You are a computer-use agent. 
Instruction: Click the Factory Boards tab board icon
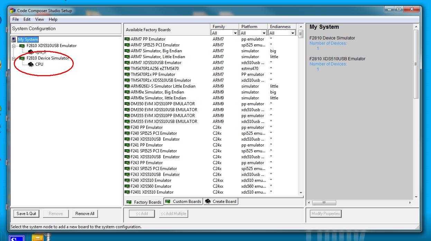click(129, 202)
